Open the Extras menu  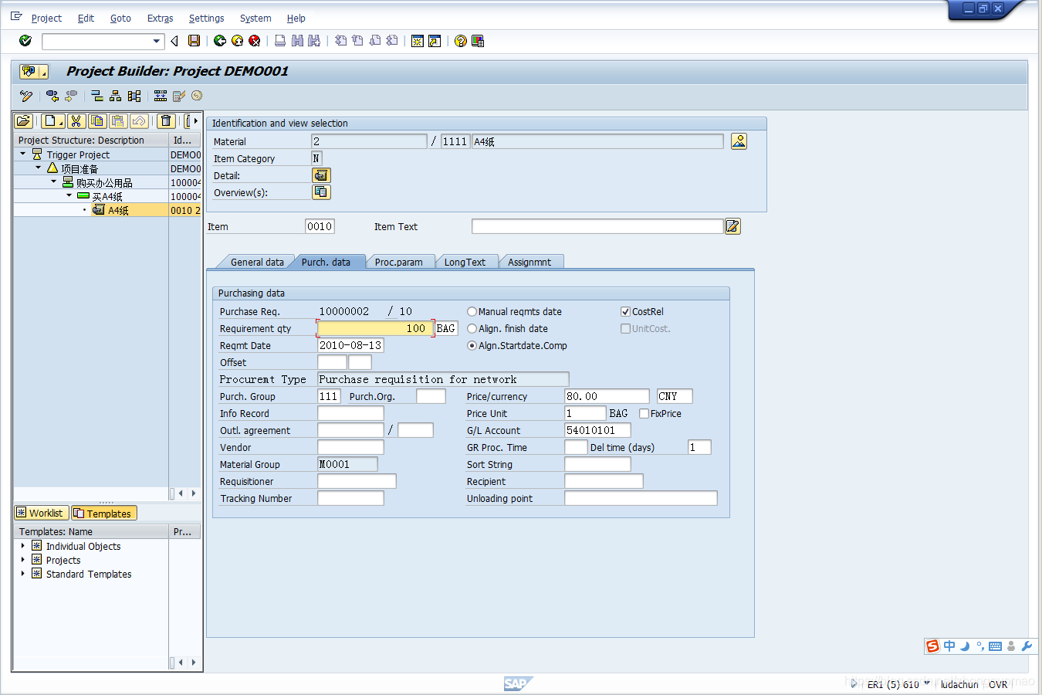160,18
